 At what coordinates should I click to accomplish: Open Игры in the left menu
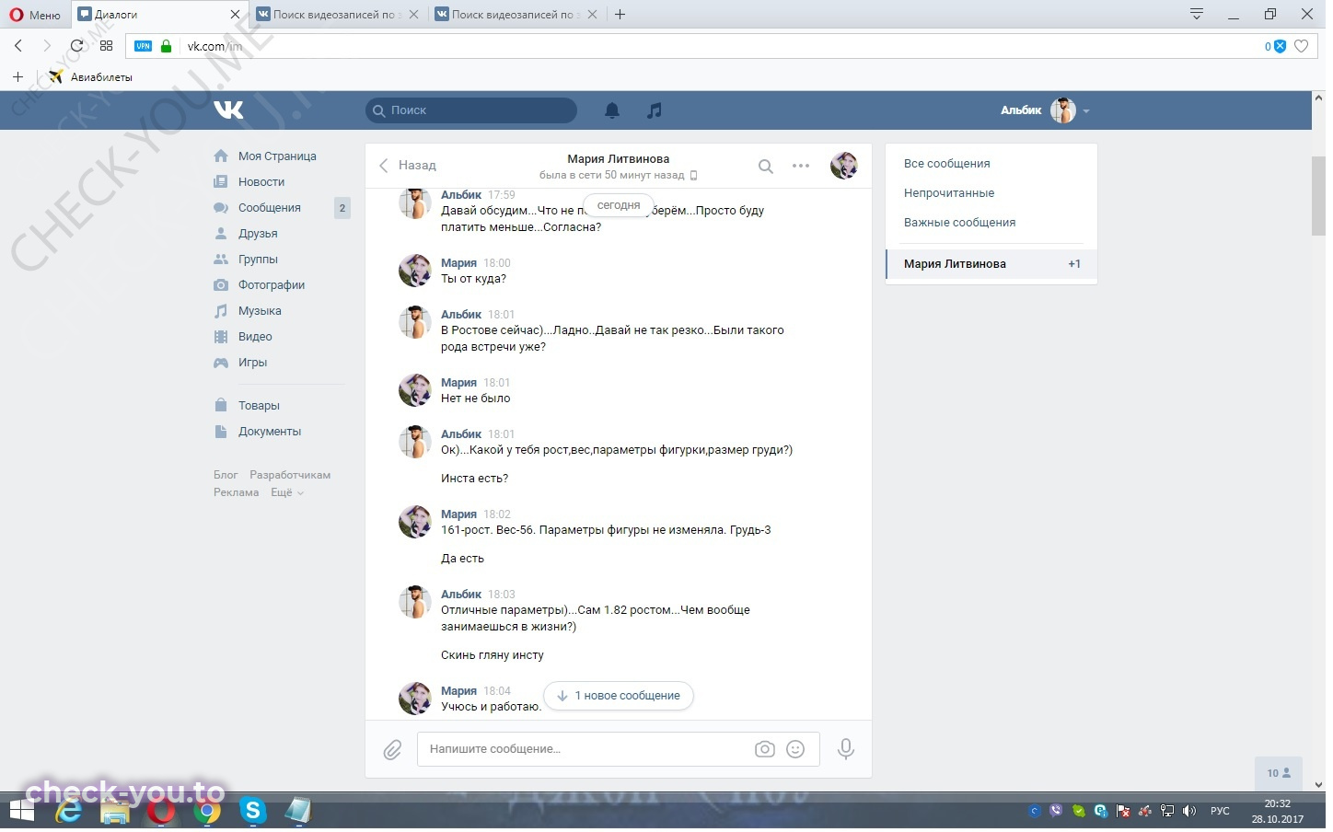(x=252, y=363)
